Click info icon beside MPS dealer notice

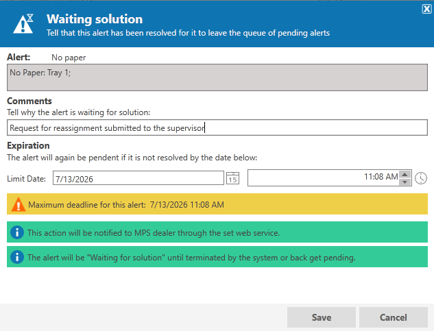(x=17, y=232)
